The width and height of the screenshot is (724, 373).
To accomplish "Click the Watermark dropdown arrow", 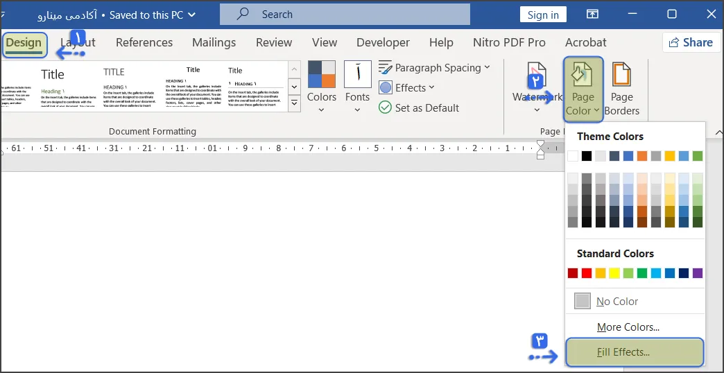I will (537, 110).
